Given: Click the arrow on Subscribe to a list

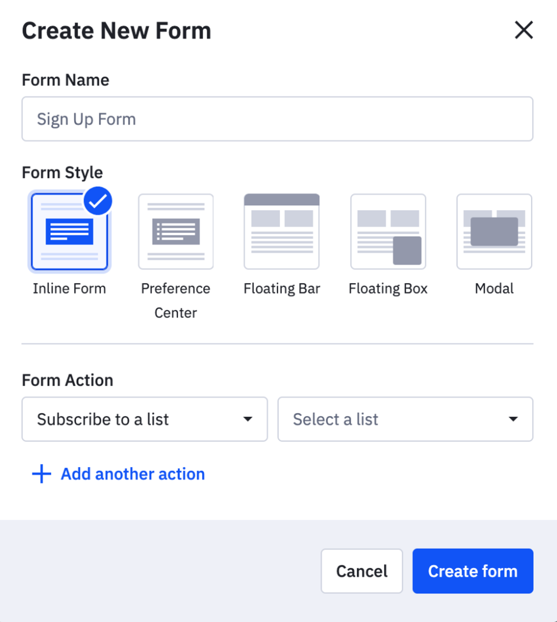Looking at the screenshot, I should click(x=248, y=419).
